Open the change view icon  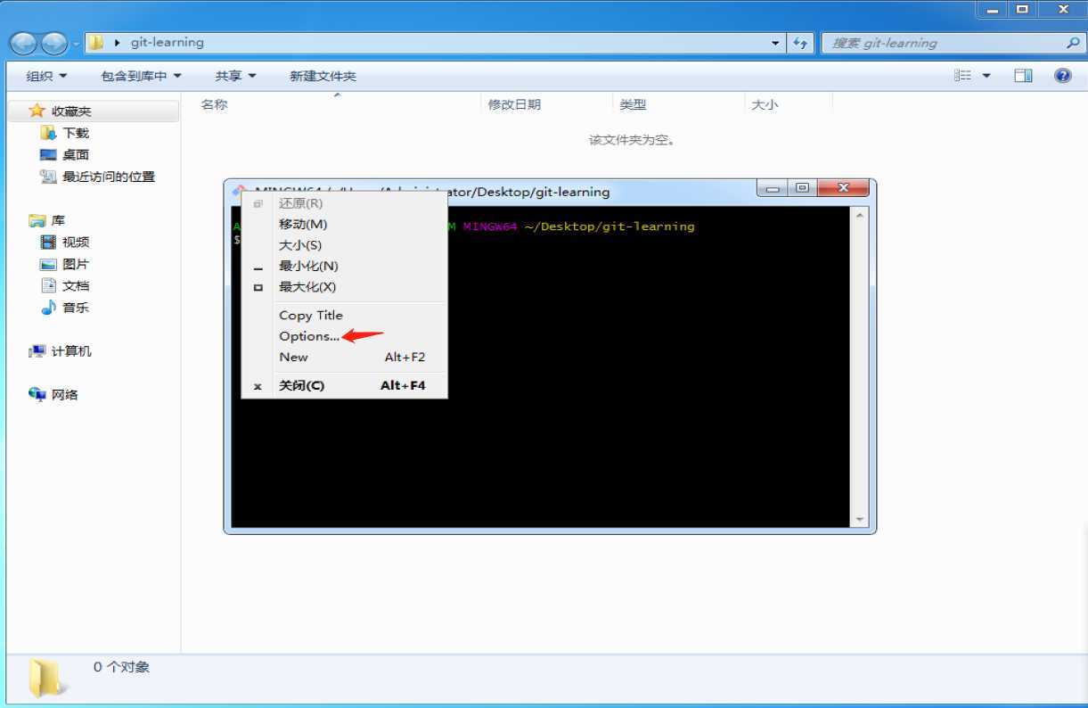962,76
